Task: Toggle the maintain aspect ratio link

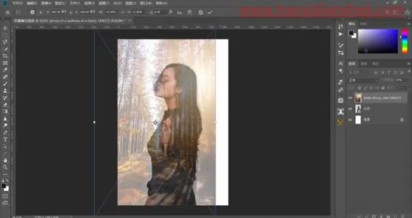Action: (123, 12)
